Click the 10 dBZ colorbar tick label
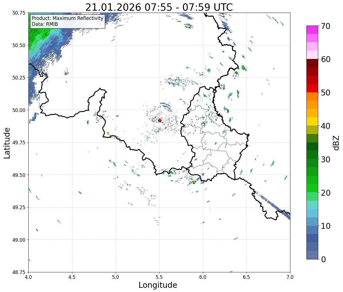343x292 pixels. [326, 226]
